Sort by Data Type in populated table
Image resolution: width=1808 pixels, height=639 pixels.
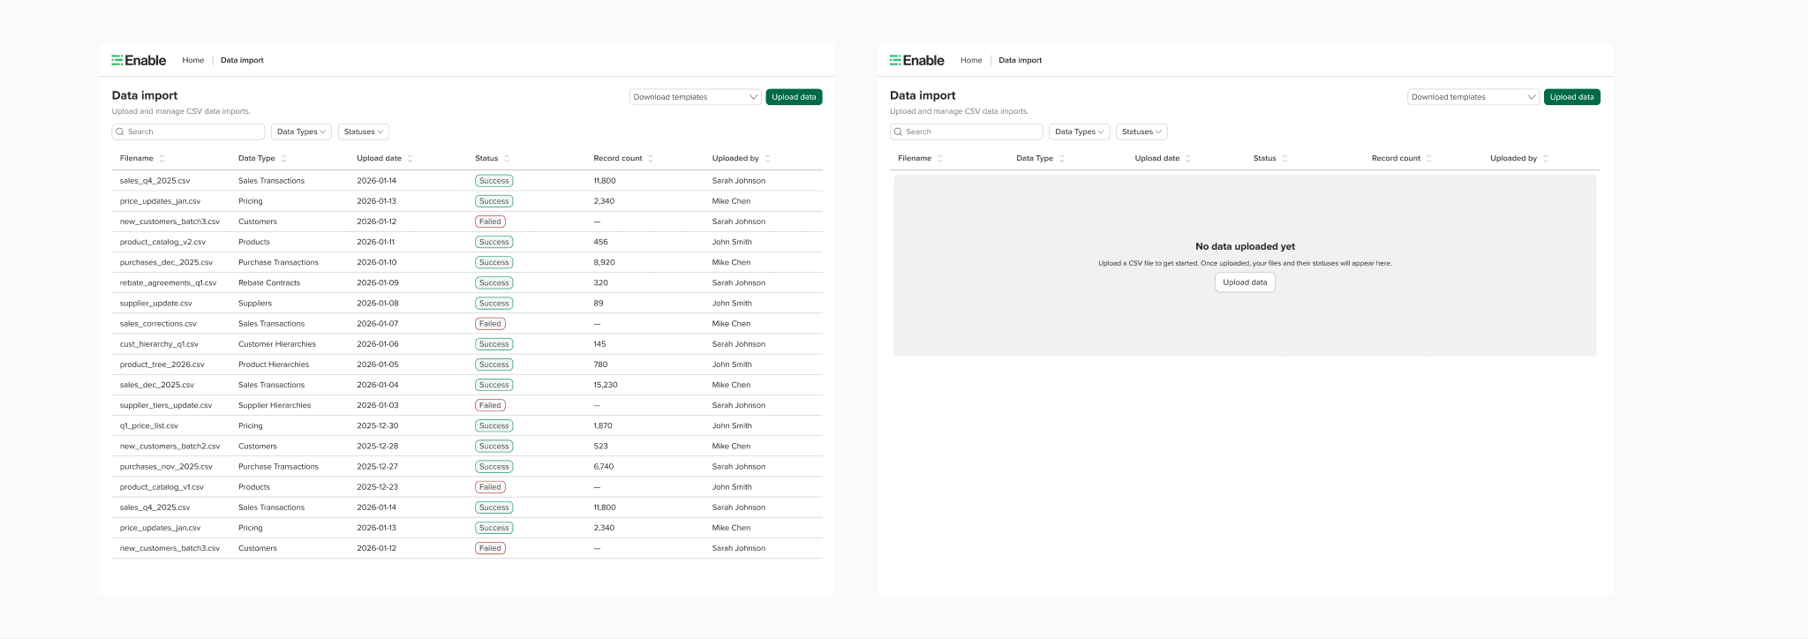(283, 159)
